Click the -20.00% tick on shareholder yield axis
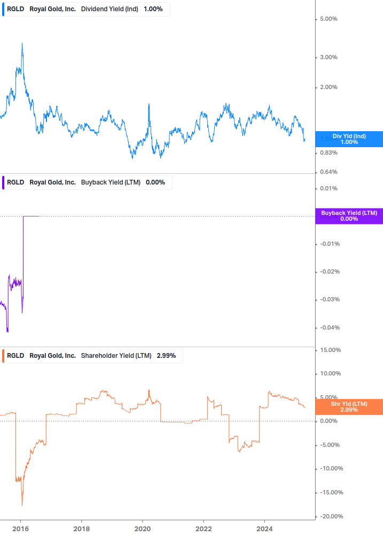This screenshot has height=536, width=383. click(x=331, y=516)
